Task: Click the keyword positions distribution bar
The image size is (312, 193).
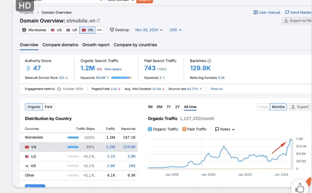Action: (x=121, y=78)
